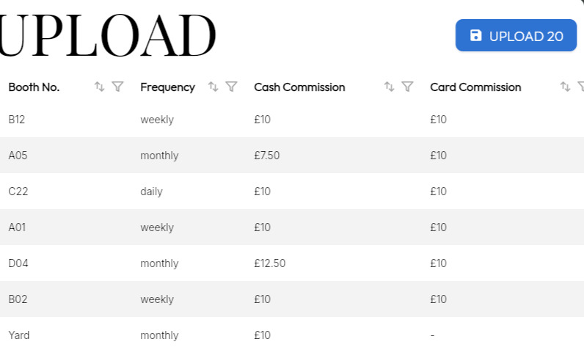Open the Frequency column filter

tap(231, 87)
